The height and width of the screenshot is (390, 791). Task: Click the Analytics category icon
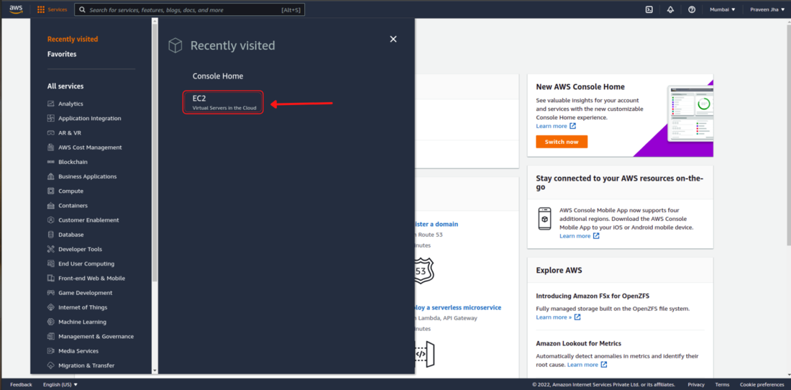(x=50, y=104)
